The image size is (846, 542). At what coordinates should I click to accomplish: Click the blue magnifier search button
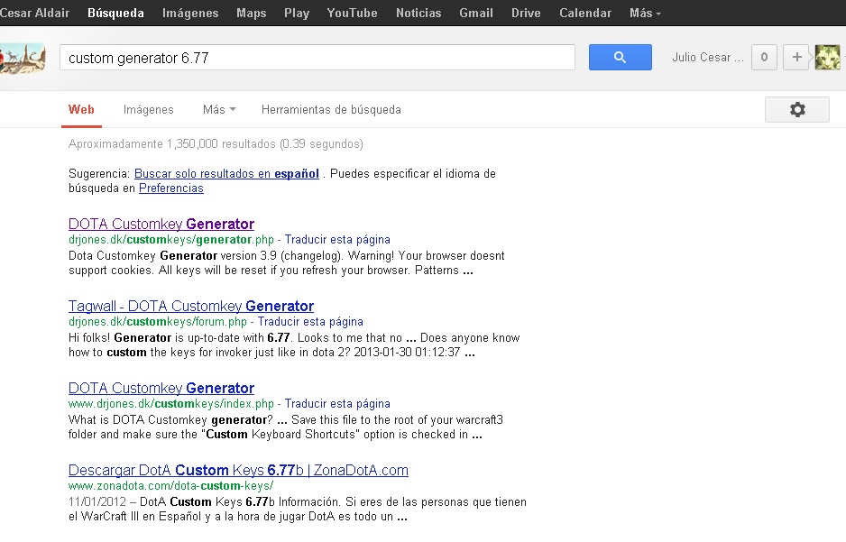pos(620,57)
